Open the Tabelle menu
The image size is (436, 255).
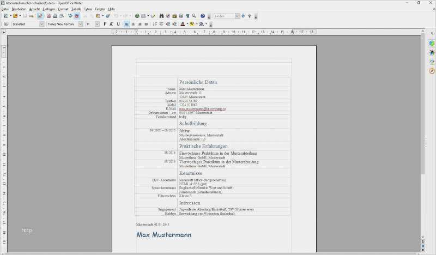(x=76, y=9)
